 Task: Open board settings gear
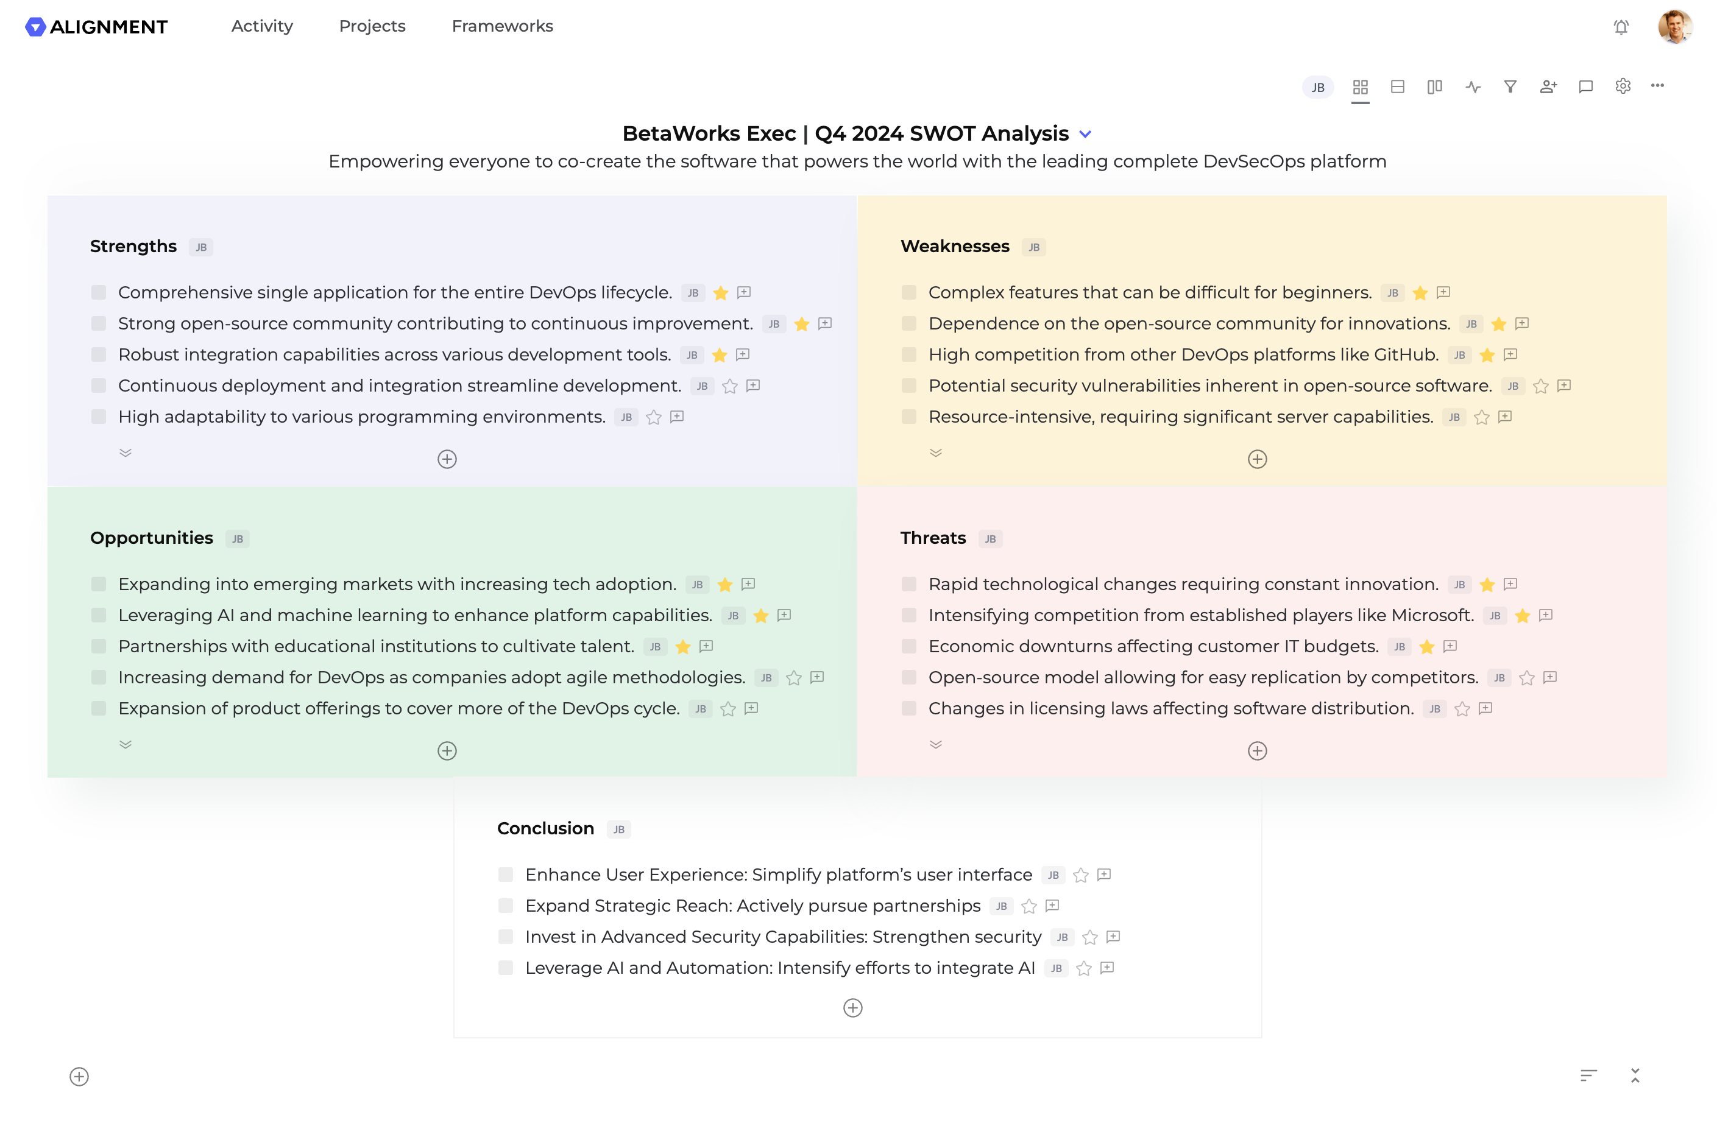point(1623,86)
